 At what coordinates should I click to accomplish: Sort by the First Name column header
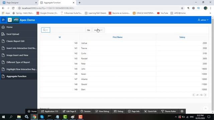117,37
